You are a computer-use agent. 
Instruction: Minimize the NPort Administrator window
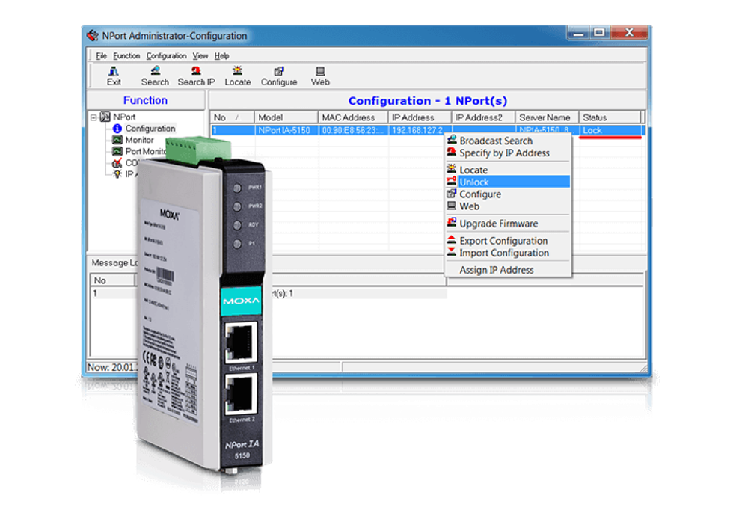point(578,33)
